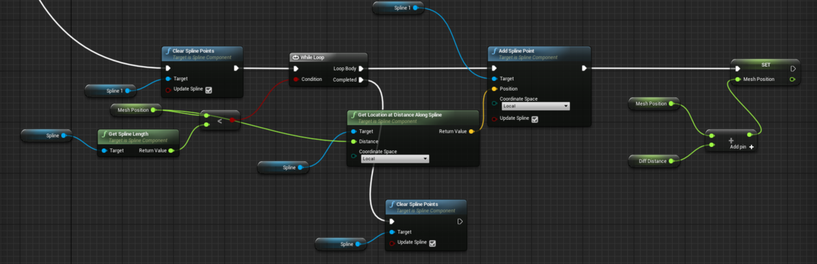Click Add Spline Point Coordinate Space pin
This screenshot has width=817, height=264.
pyautogui.click(x=494, y=103)
